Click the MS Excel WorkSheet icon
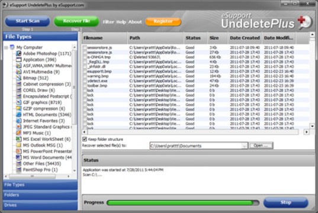This screenshot has height=213, width=318. (x=19, y=139)
